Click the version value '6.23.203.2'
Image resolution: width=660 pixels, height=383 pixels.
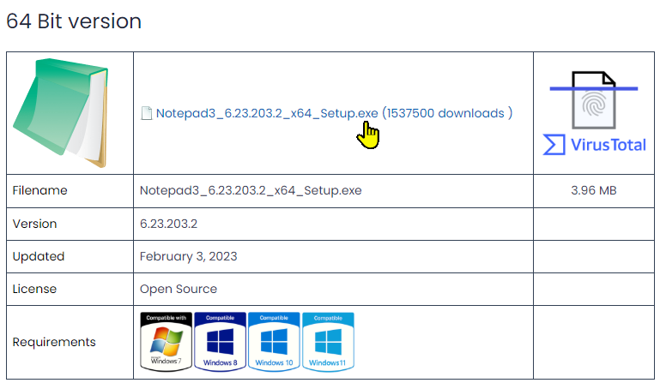168,224
